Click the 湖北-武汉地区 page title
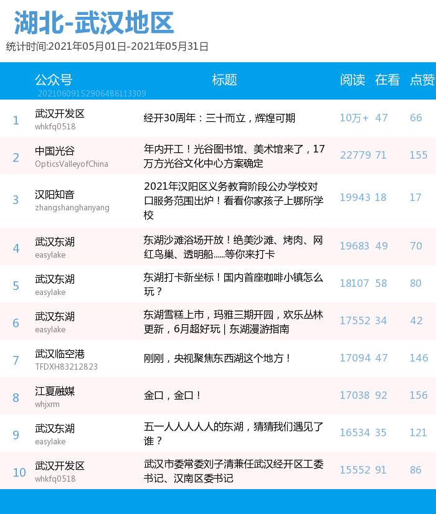 [x=94, y=24]
